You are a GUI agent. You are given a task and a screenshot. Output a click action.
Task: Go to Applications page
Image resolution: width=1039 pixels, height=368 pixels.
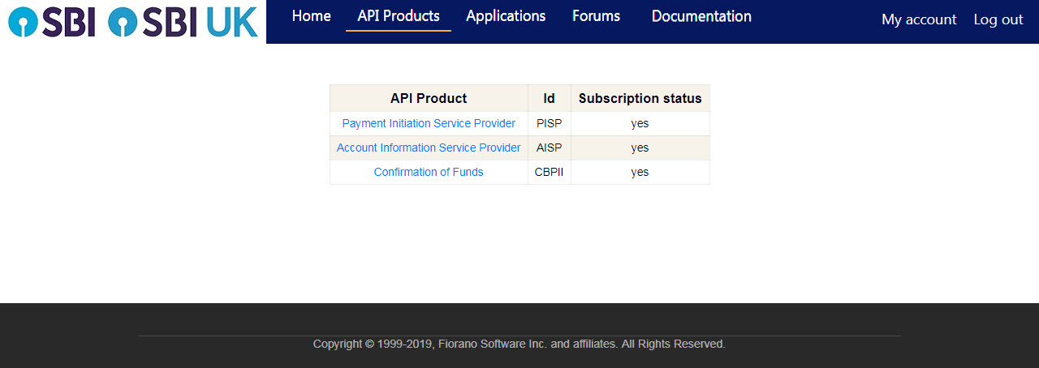[506, 16]
